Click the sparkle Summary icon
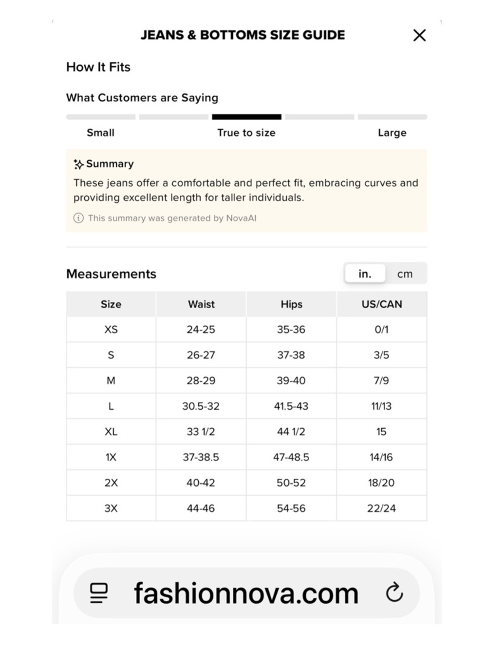This screenshot has width=487, height=650. (x=78, y=164)
